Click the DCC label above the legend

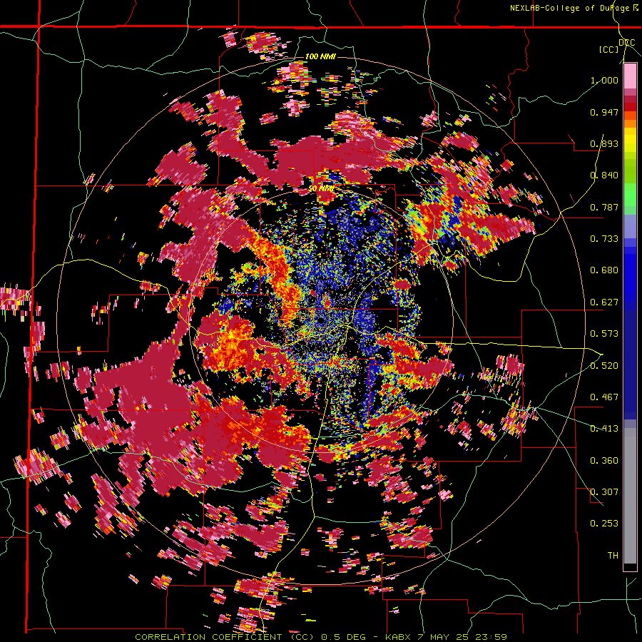pos(626,43)
